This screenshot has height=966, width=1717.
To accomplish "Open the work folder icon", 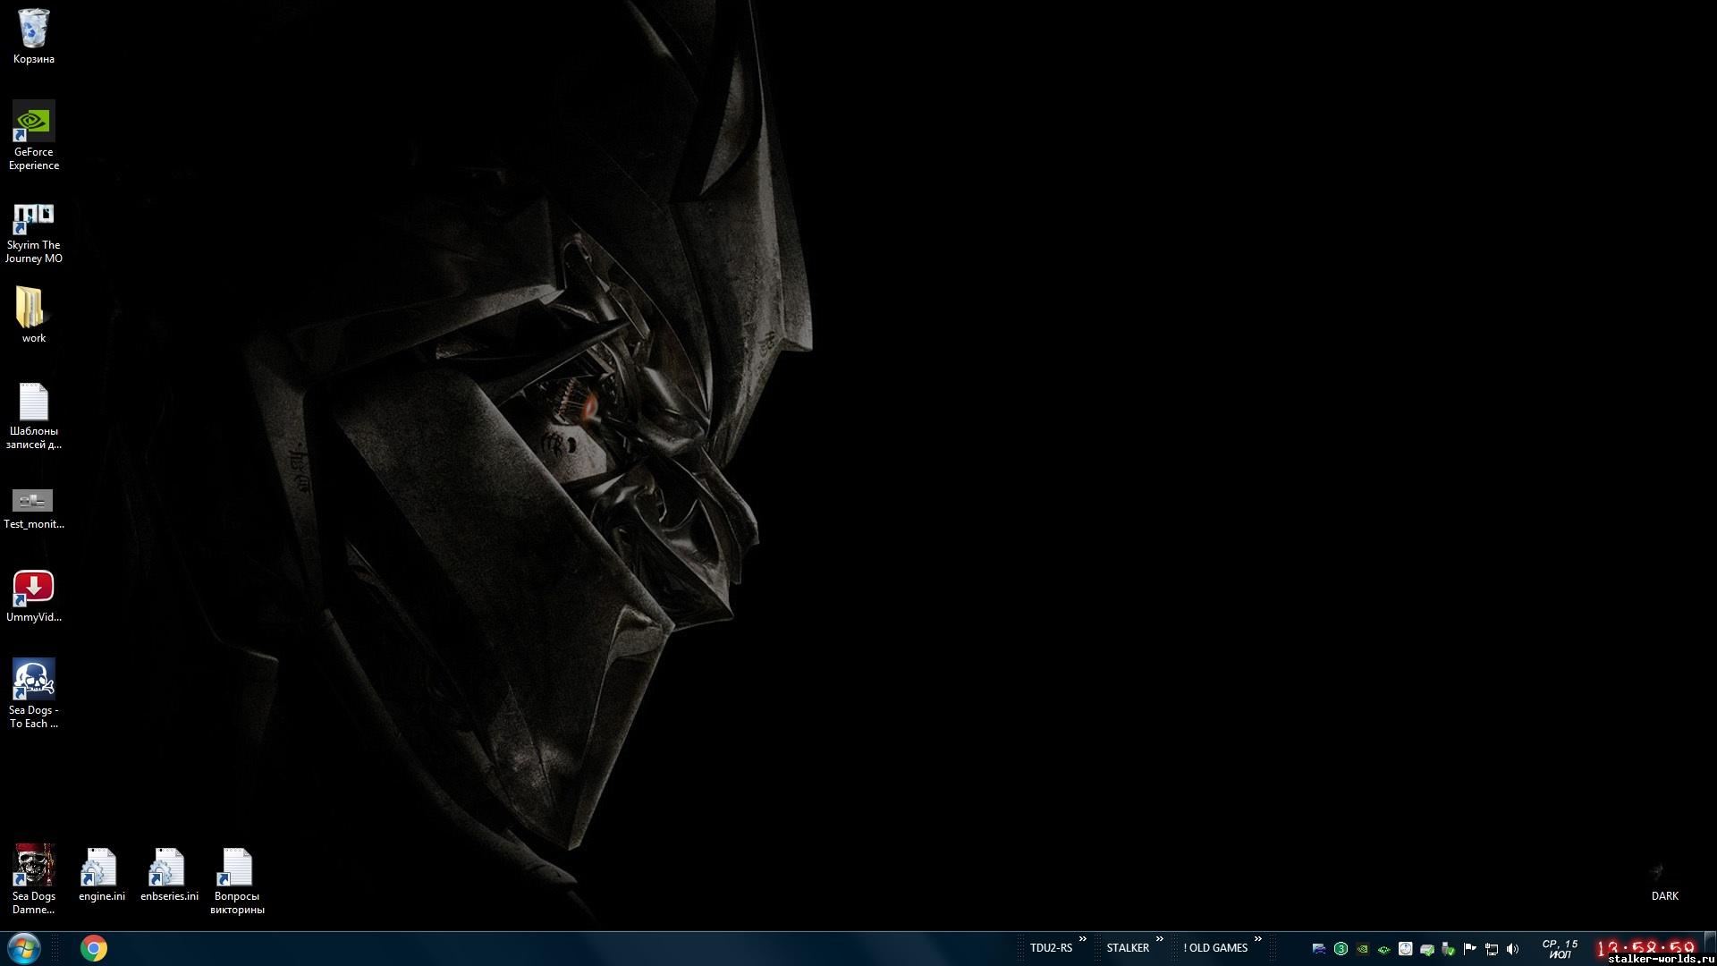I will [x=33, y=315].
